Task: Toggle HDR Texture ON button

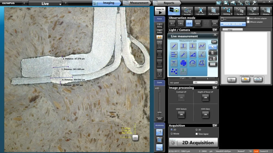Action: click(181, 115)
